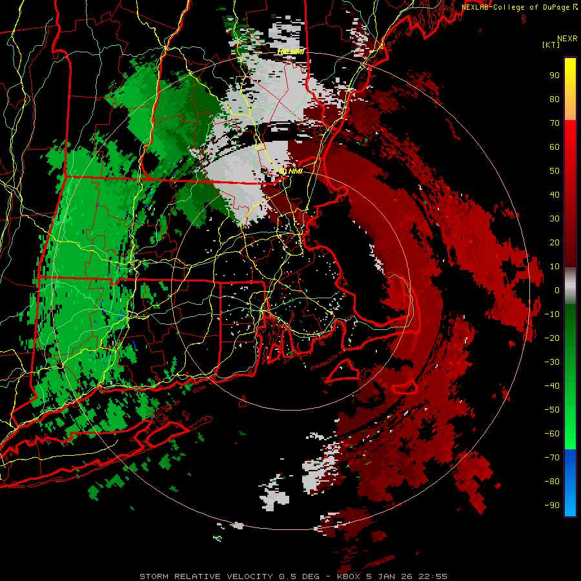This screenshot has width=581, height=581.
Task: Click the [KT] units label
Action: click(x=551, y=45)
